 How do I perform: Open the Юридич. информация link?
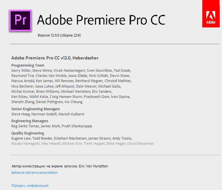click(x=30, y=185)
